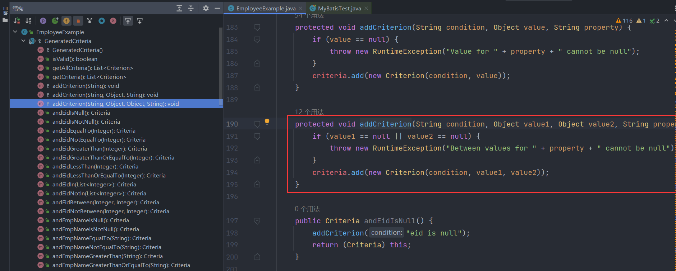Image resolution: width=676 pixels, height=271 pixels.
Task: Click the 116 warnings indicator
Action: (x=624, y=20)
